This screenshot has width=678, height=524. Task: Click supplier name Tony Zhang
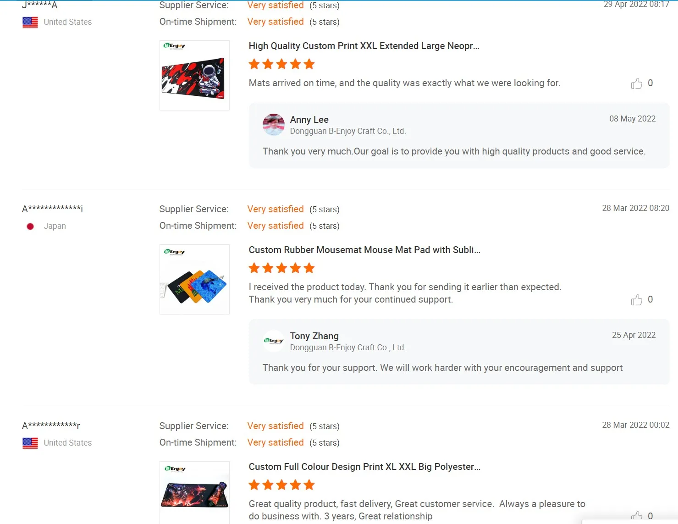point(314,336)
